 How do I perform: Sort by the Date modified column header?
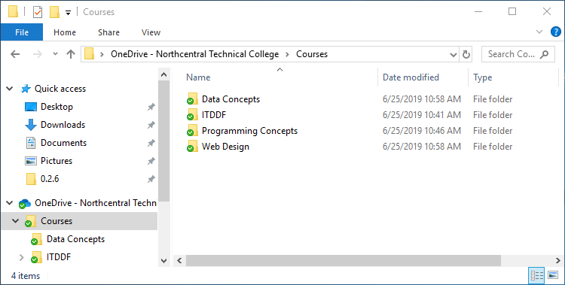[411, 77]
